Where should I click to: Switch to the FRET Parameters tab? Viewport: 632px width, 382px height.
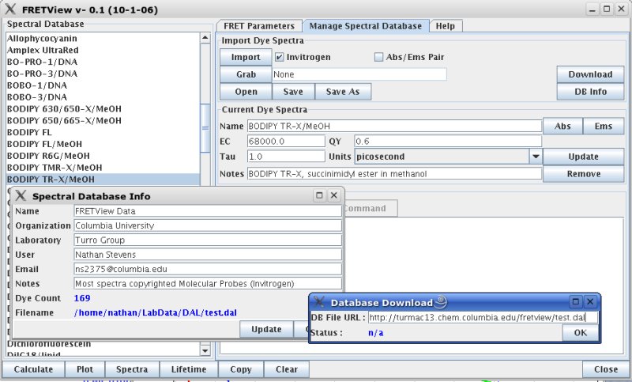(x=258, y=26)
